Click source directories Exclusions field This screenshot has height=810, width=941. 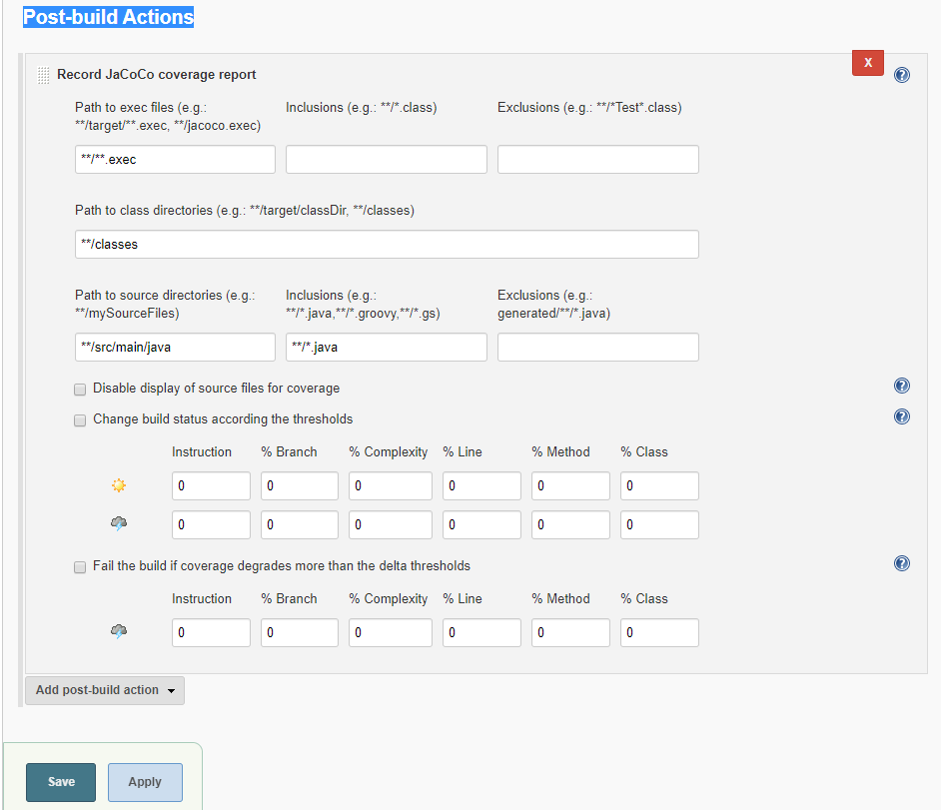click(x=598, y=348)
